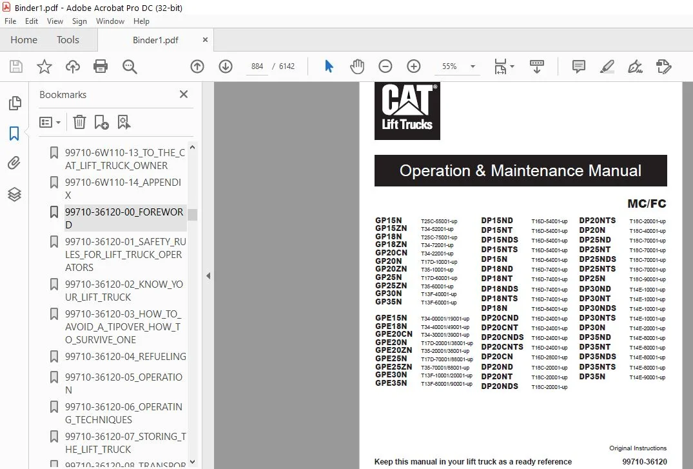693x469 pixels.
Task: Open the sign document pen tool
Action: click(x=635, y=66)
